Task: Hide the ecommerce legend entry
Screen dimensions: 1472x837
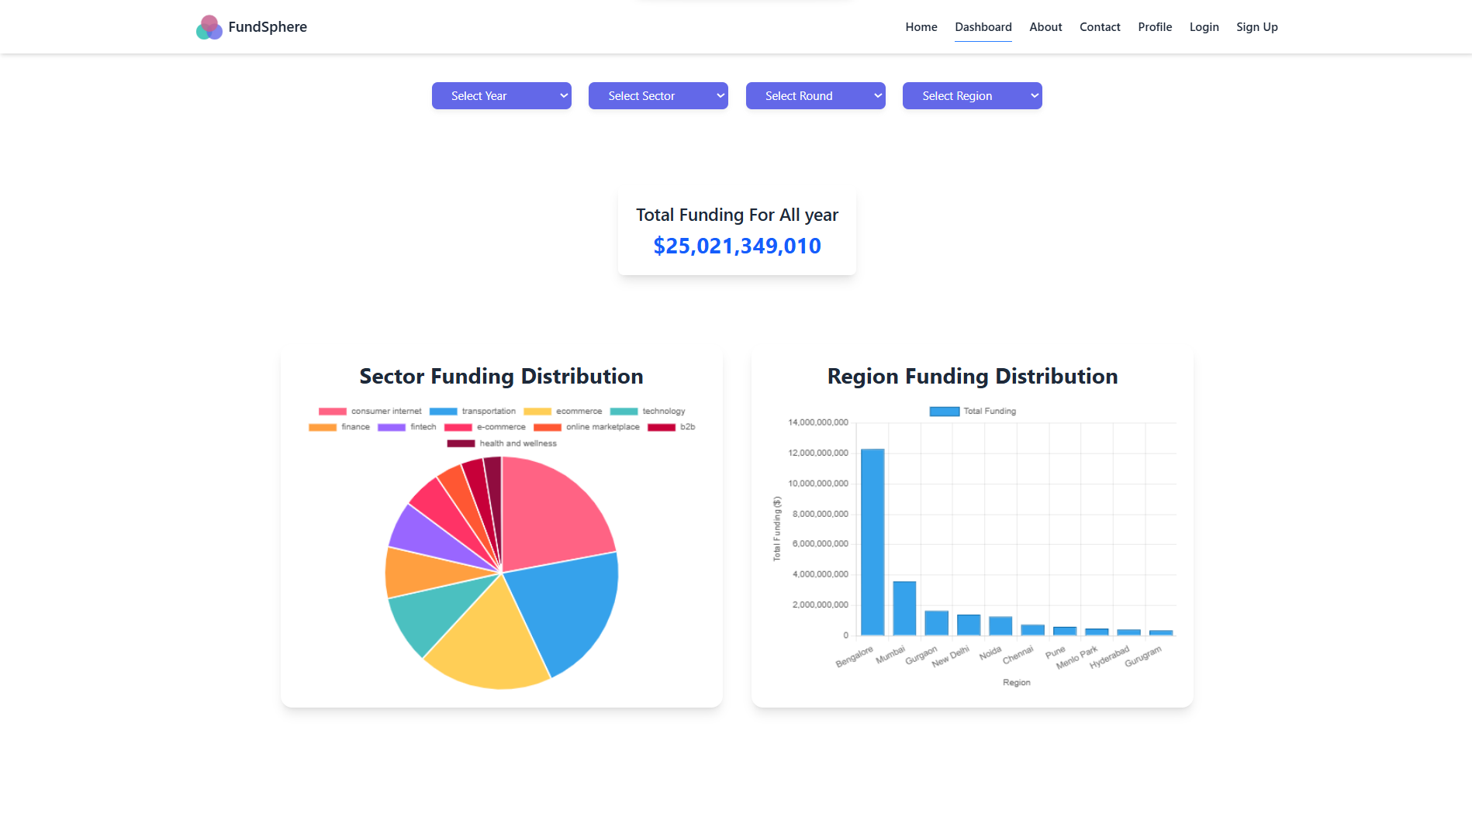Action: (537, 412)
